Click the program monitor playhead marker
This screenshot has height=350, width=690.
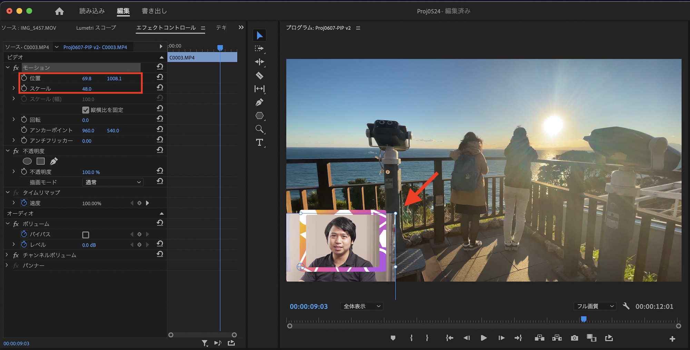click(x=583, y=319)
